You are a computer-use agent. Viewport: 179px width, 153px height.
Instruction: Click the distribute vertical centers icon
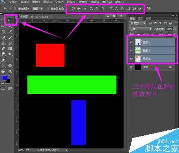(117, 9)
